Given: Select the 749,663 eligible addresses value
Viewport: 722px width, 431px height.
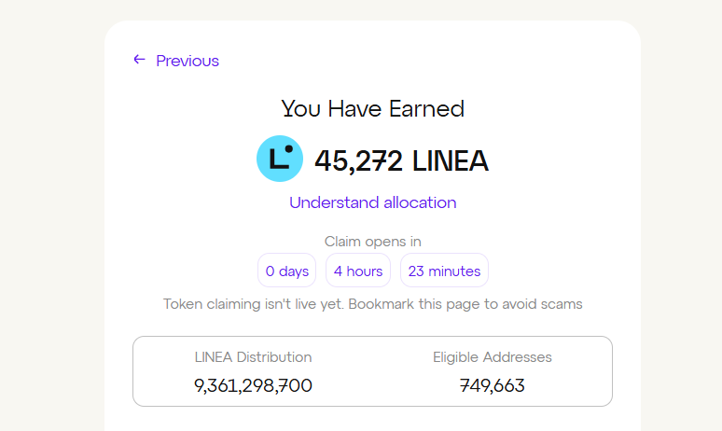Looking at the screenshot, I should (493, 385).
